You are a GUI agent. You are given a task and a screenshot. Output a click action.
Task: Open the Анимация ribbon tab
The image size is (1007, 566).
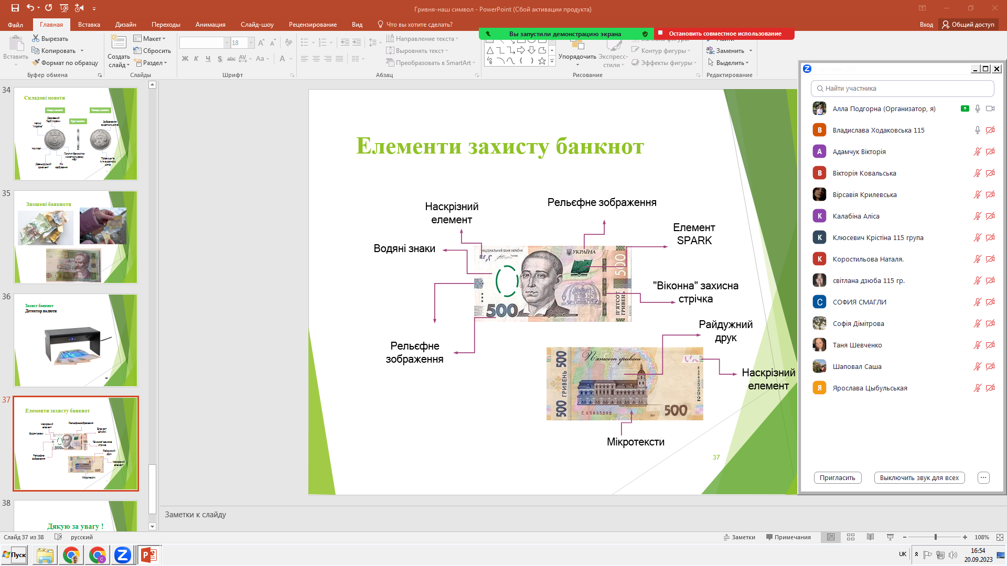click(210, 25)
